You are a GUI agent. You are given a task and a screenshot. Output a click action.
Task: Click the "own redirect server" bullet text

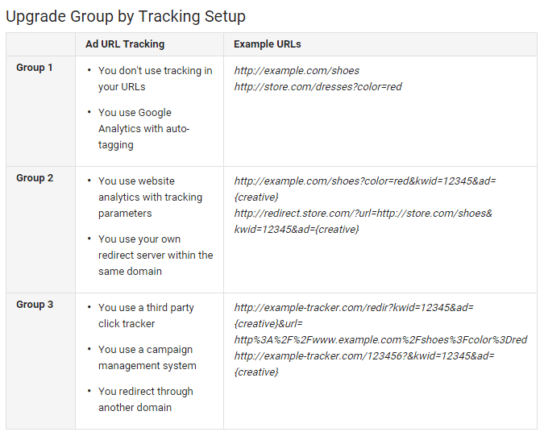click(155, 255)
